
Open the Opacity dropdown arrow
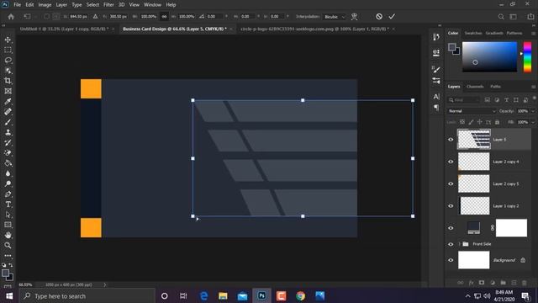tap(533, 111)
